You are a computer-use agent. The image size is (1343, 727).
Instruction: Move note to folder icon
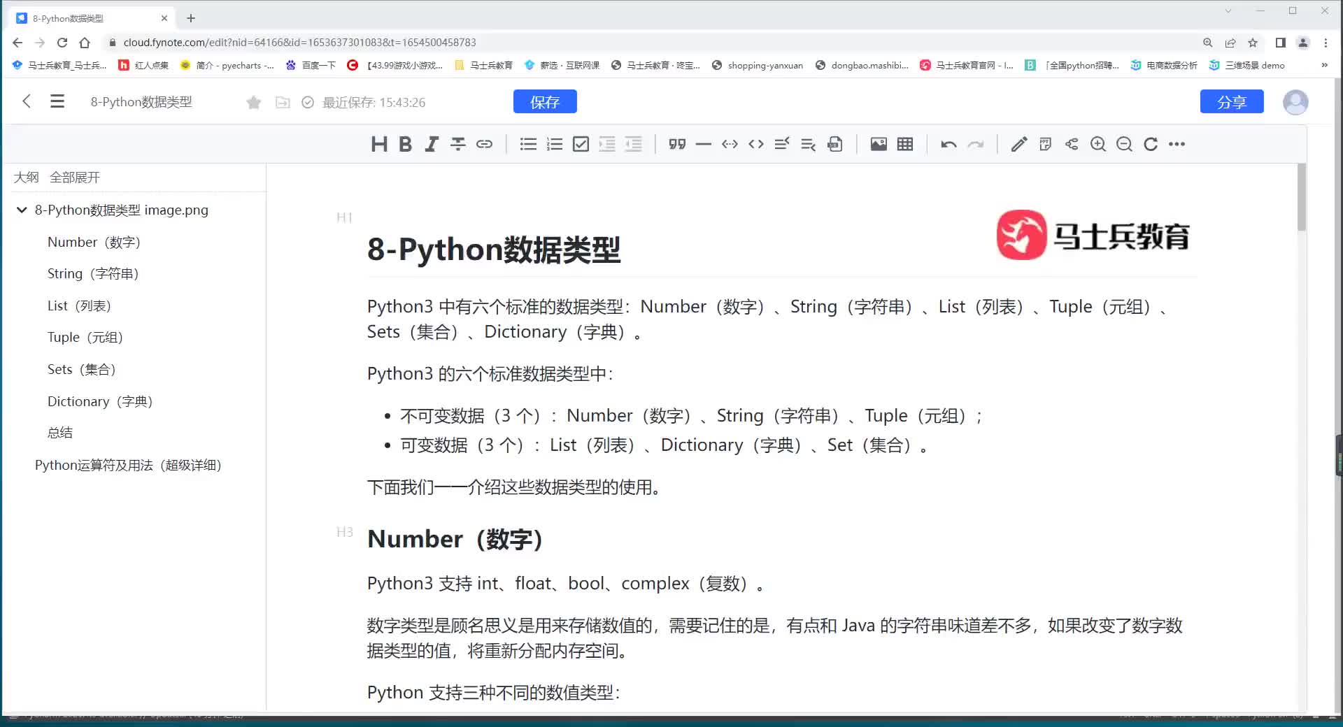click(x=283, y=103)
